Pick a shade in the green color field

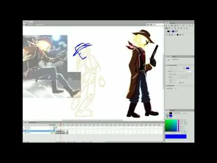click(x=171, y=125)
